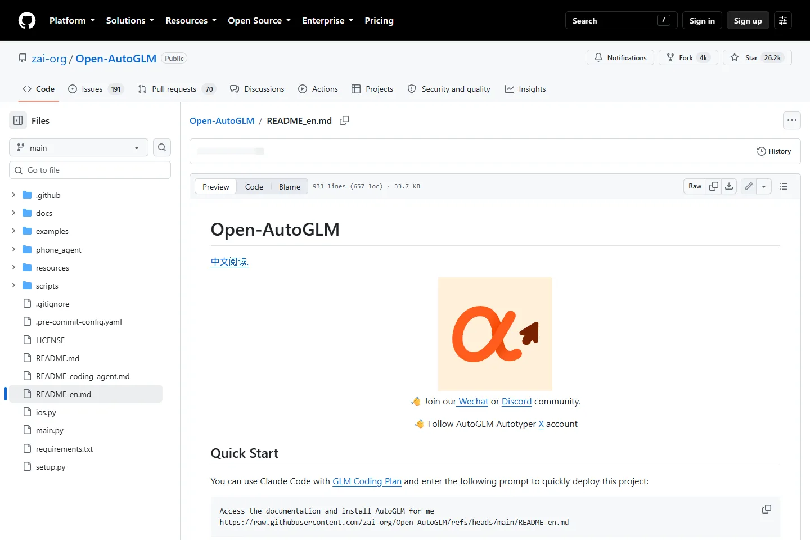810x540 pixels.
Task: Open the more file actions ellipsis menu
Action: (792, 120)
